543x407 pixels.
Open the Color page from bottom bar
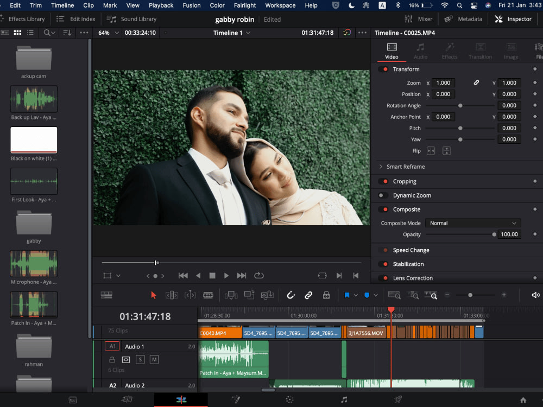pyautogui.click(x=289, y=399)
